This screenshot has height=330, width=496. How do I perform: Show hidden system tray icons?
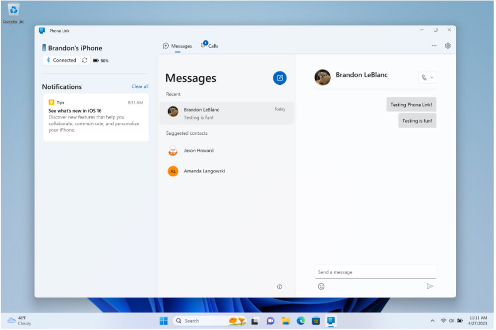[434, 322]
